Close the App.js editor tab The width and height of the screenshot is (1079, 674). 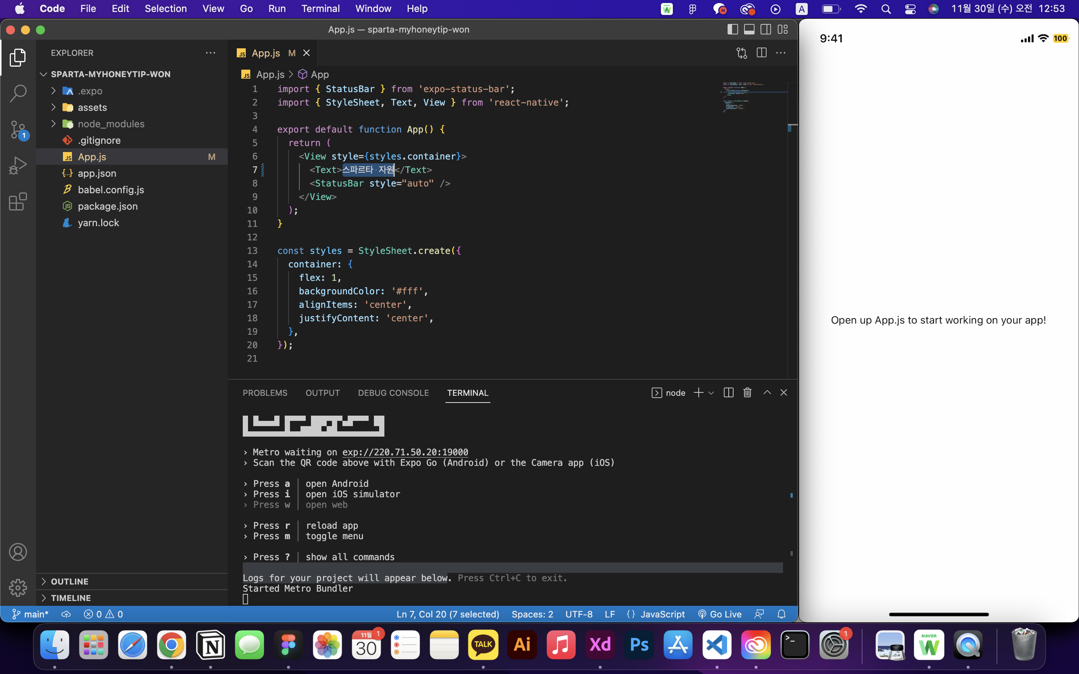click(307, 53)
